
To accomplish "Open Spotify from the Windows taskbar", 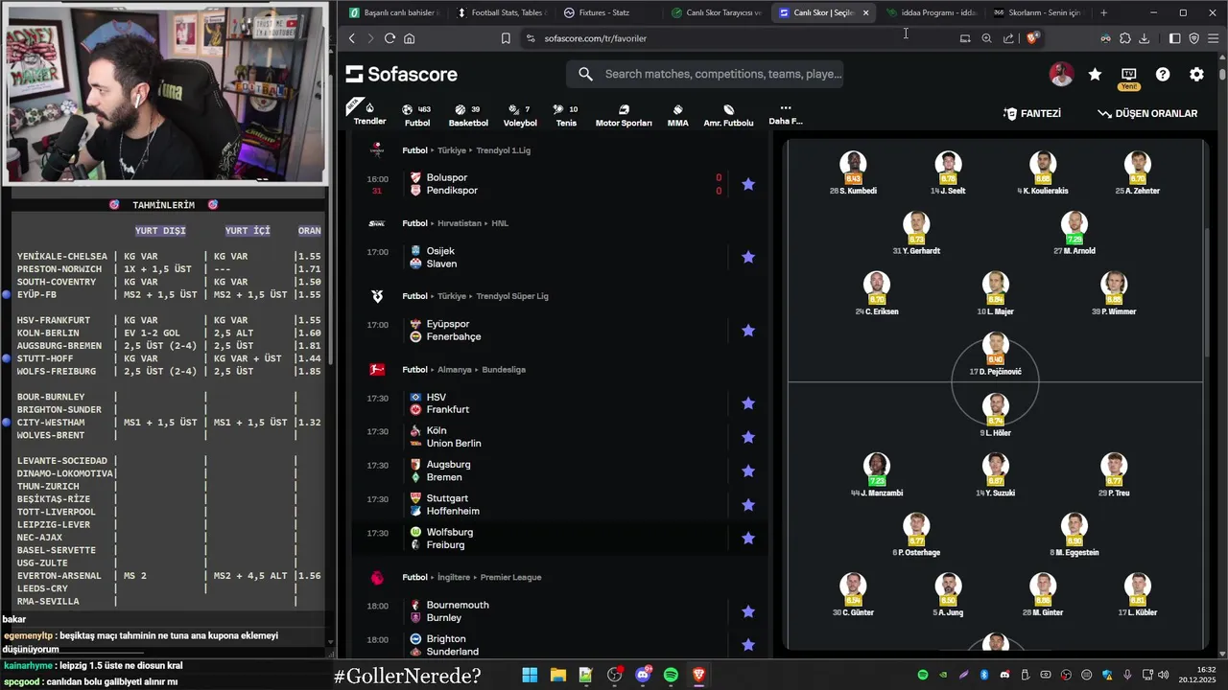I will [x=671, y=675].
